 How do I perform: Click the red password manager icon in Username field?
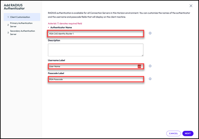139,66
